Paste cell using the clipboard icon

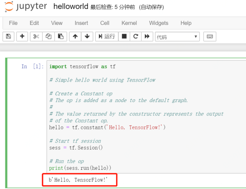[60, 37]
